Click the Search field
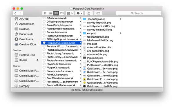 139,13
